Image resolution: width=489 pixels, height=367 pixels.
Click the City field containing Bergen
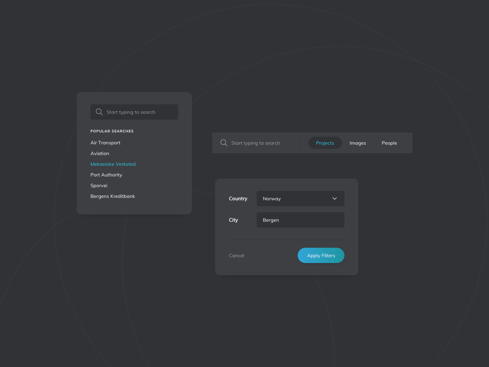300,220
